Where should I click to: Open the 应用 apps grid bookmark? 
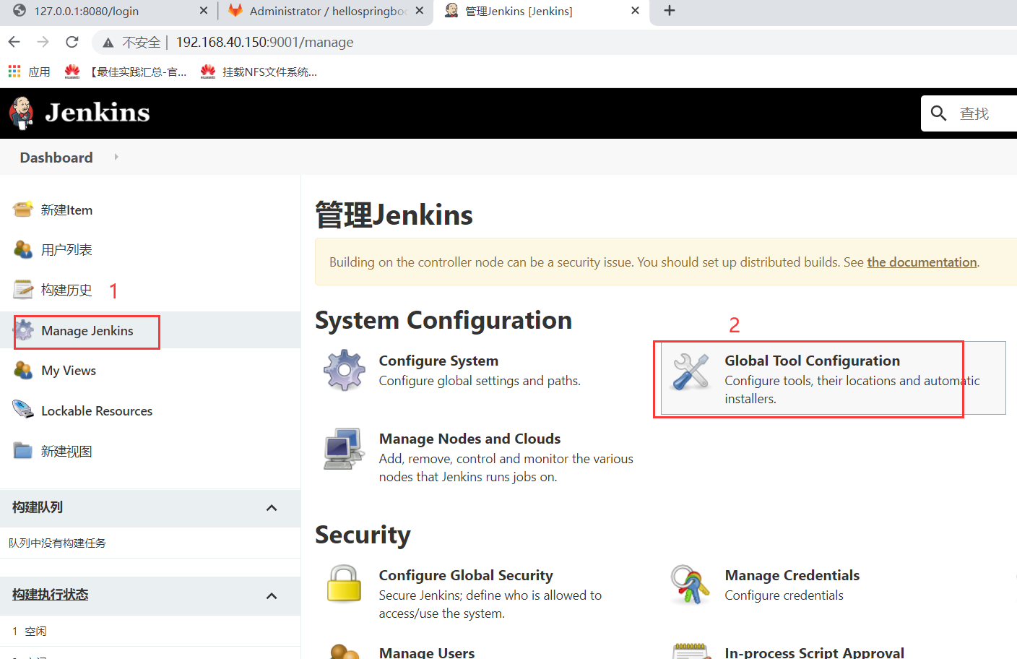[x=29, y=72]
